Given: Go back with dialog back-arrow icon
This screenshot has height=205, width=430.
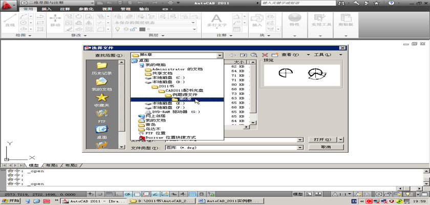Looking at the screenshot, I should pos(232,55).
